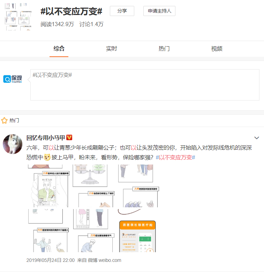The image size is (264, 272).
Task: Click the blue #以不变应万变# hashtag in the post
Action: tap(175, 157)
